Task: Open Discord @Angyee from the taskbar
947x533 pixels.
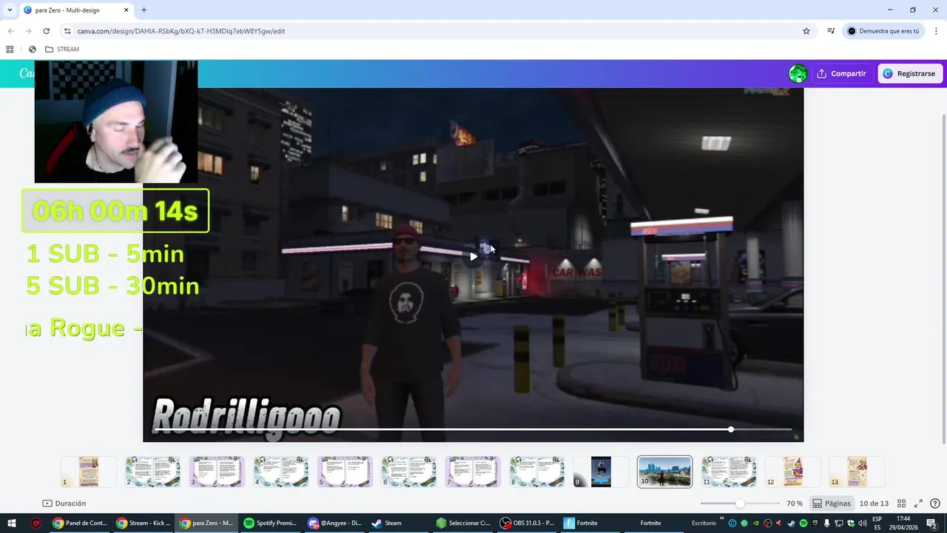Action: 334,523
